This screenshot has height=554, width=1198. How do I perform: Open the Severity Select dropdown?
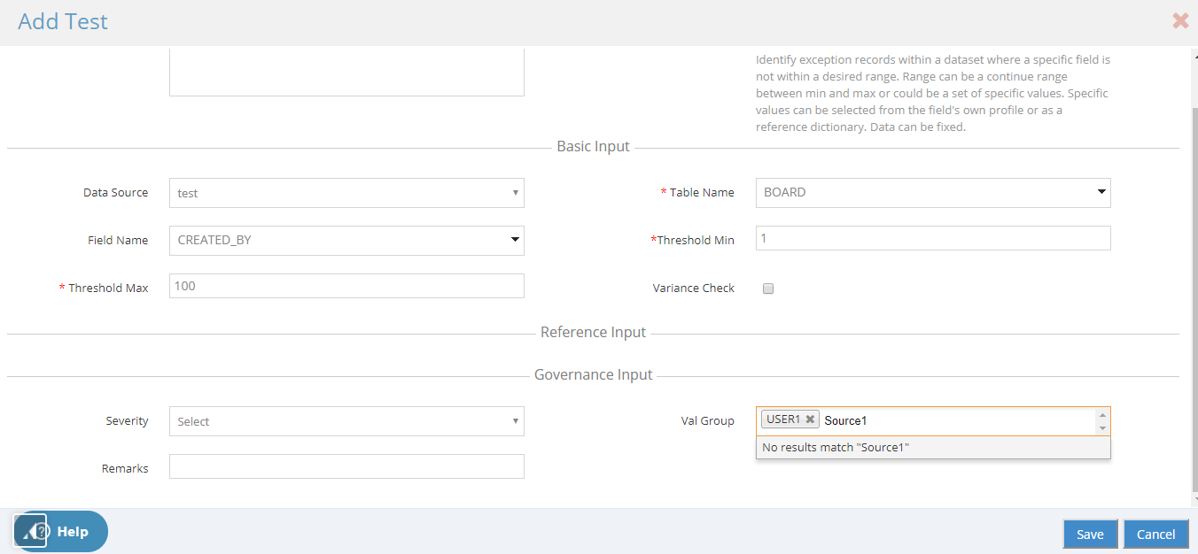click(346, 421)
